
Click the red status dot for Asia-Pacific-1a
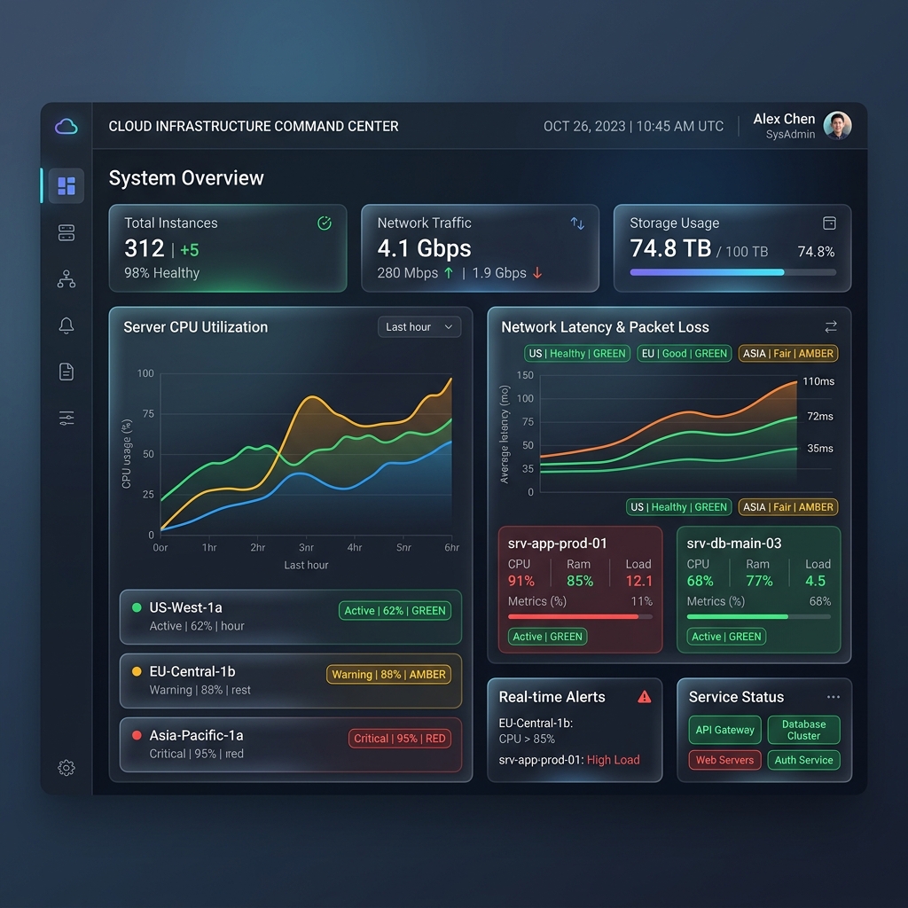(137, 735)
